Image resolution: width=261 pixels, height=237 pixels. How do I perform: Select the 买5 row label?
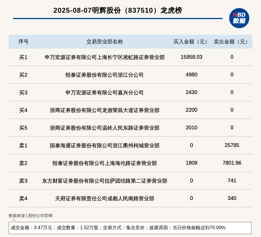tap(23, 128)
